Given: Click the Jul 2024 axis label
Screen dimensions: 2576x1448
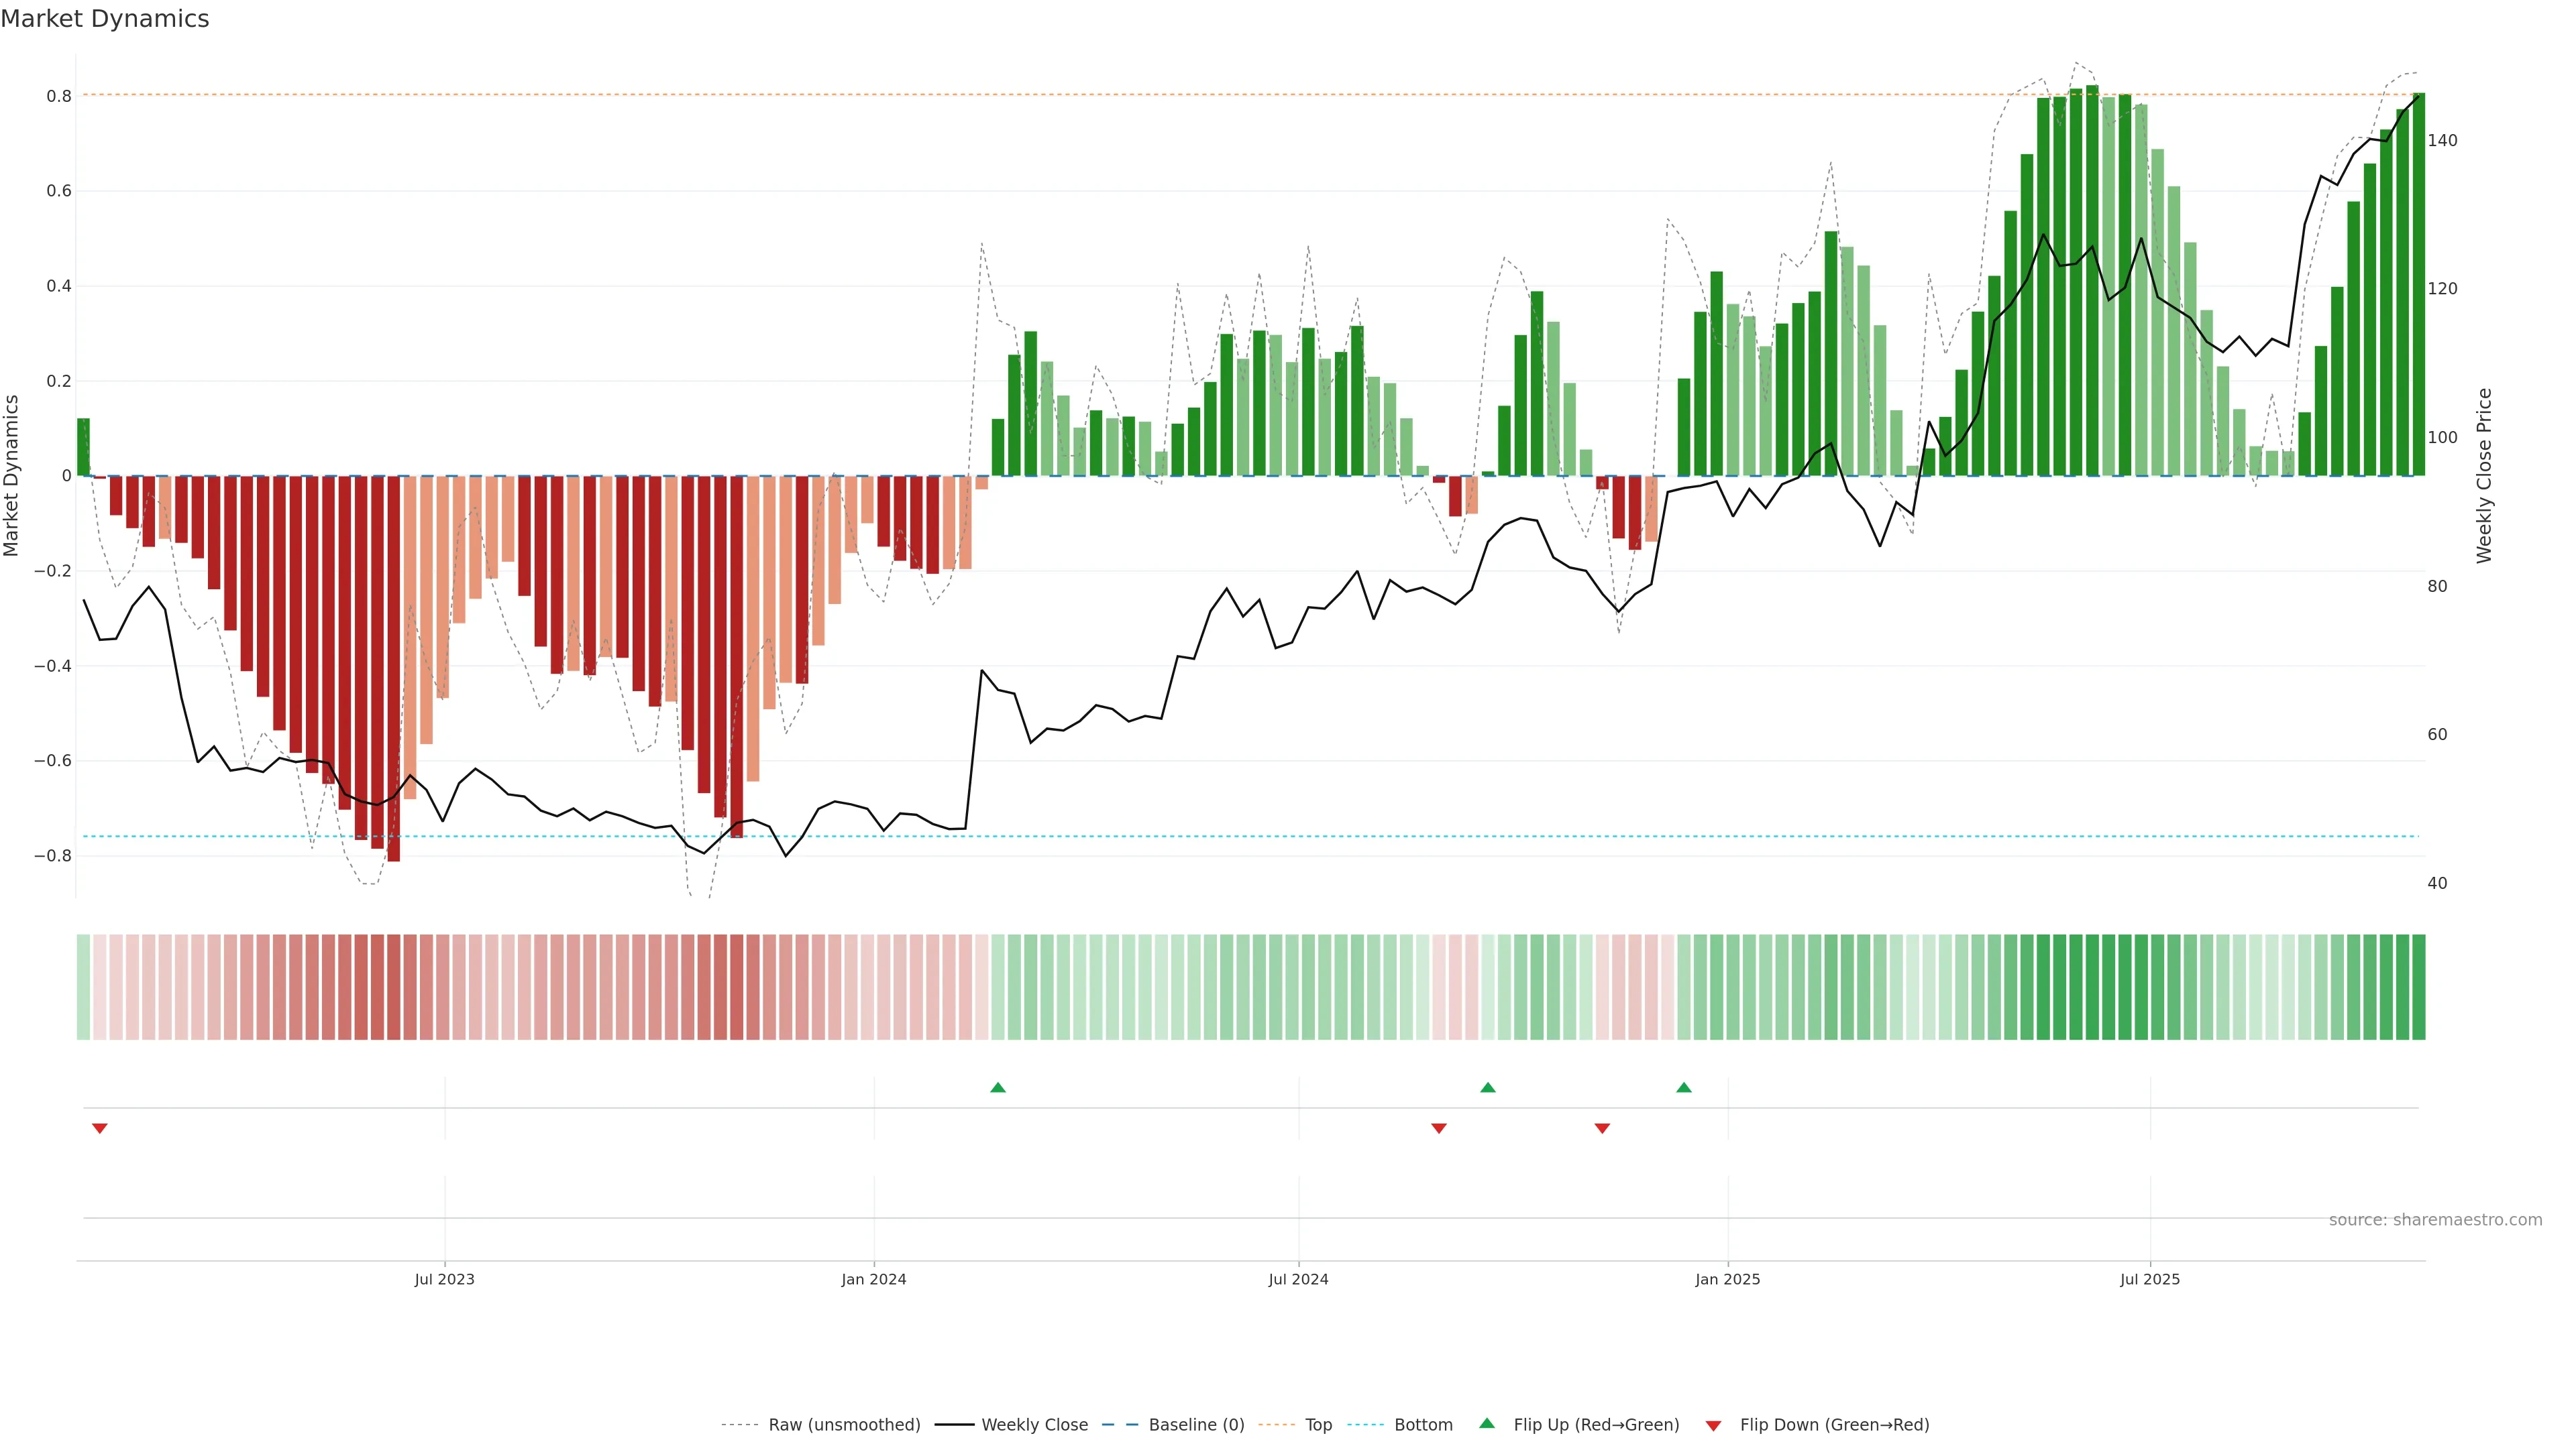Looking at the screenshot, I should point(1298,1279).
